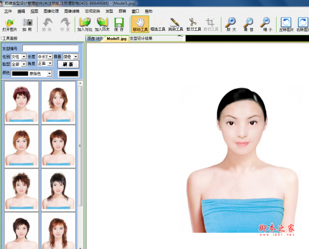The image size is (309, 249).
Task: Click the 发型编号 hairstyle number input field
Action: [x=50, y=48]
